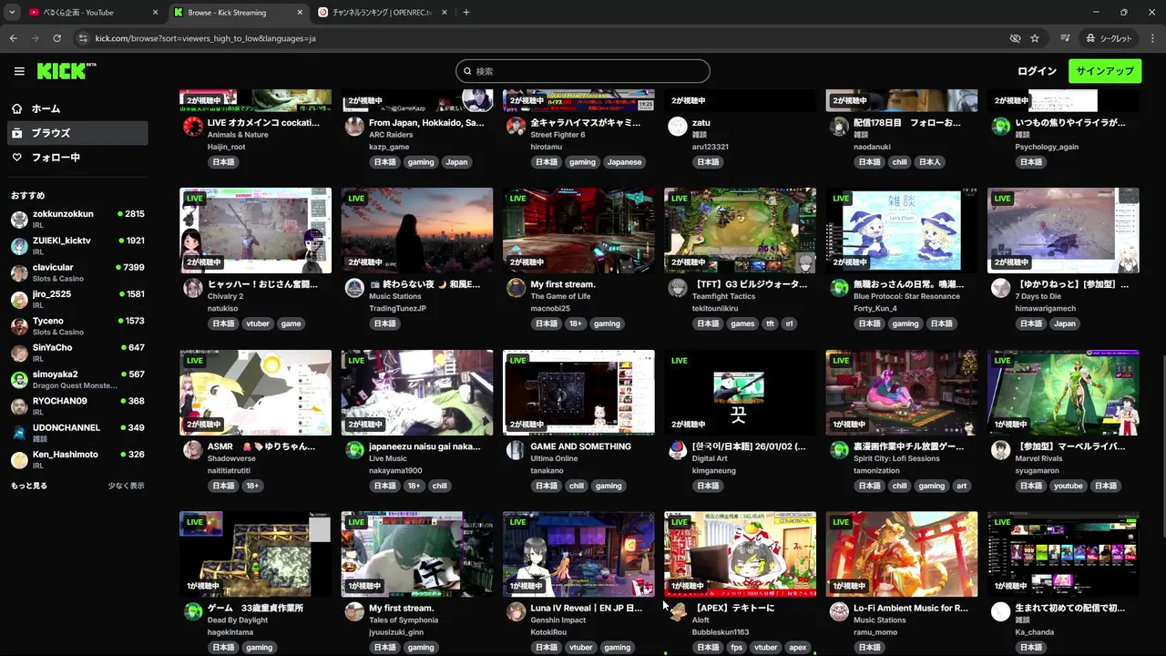The height and width of the screenshot is (656, 1166).
Task: Open the Kick hamburger menu
Action: [19, 71]
